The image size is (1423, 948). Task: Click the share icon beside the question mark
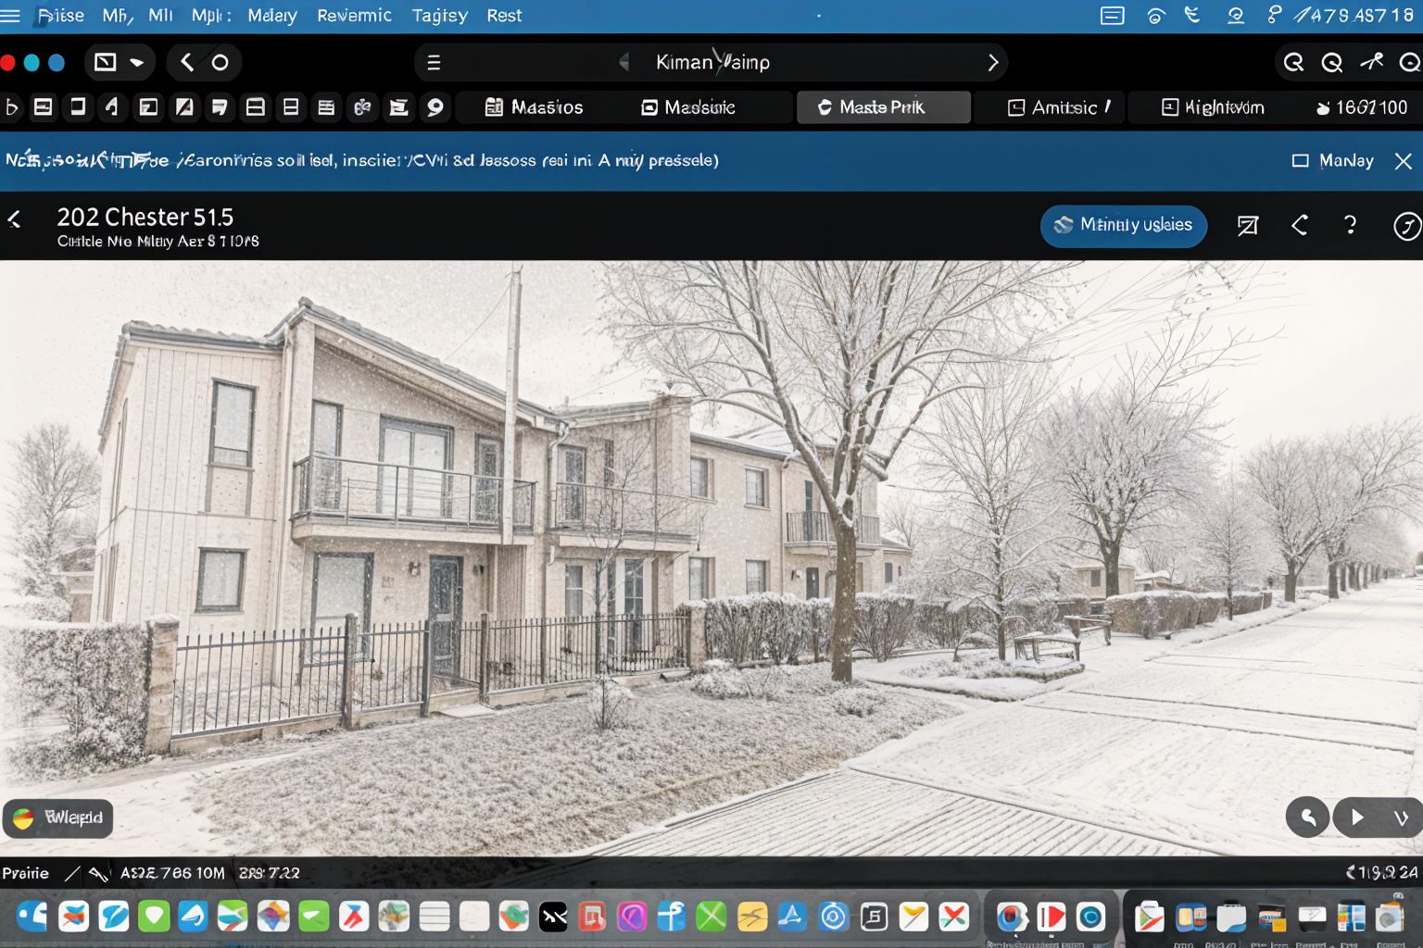pos(1300,225)
